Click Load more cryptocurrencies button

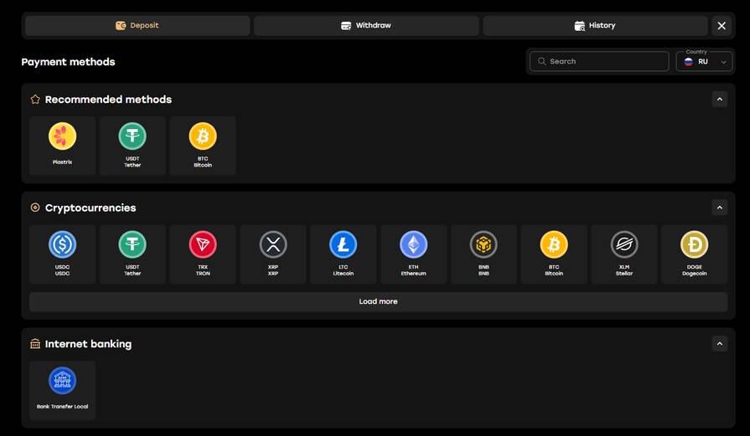tap(378, 301)
